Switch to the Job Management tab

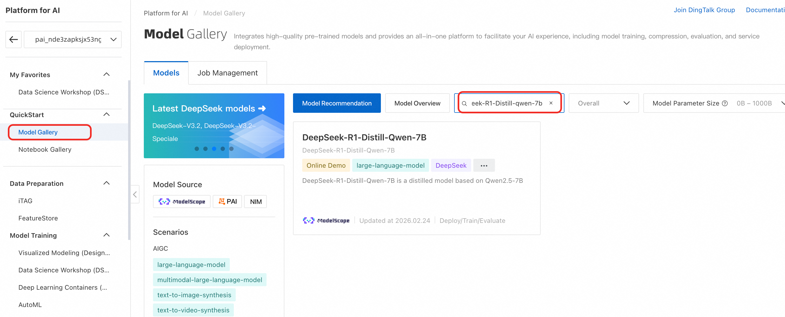click(227, 73)
